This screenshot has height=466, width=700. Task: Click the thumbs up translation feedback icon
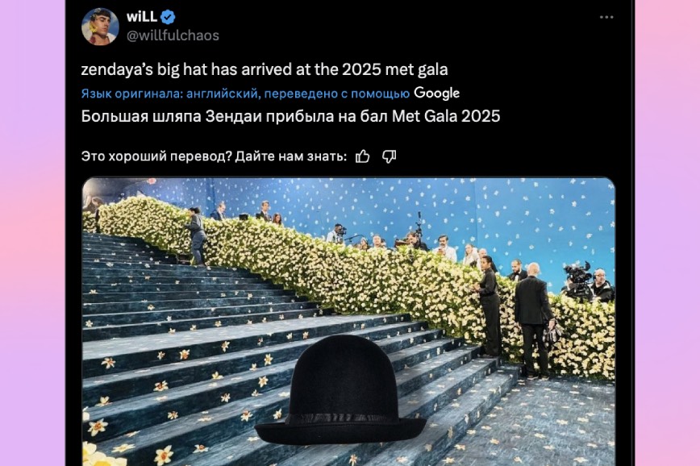coord(363,156)
